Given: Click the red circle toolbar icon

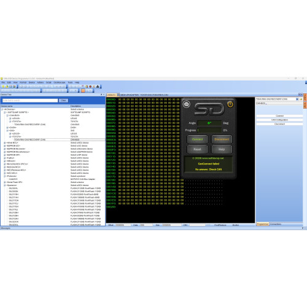Looking at the screenshot, I should 90,87.
